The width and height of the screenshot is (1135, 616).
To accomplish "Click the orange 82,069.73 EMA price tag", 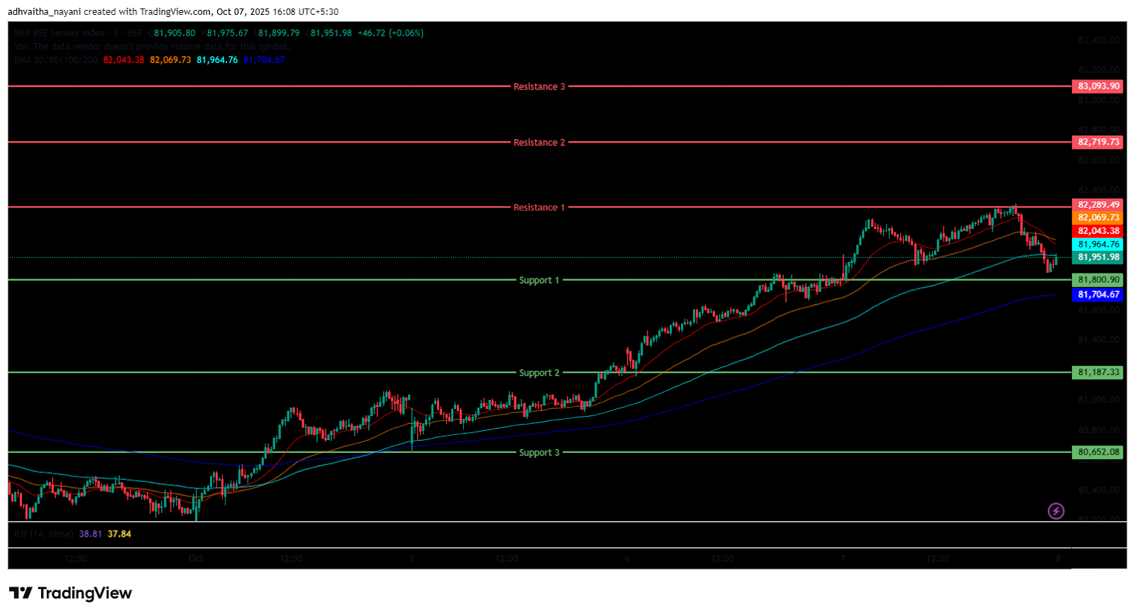I will [1098, 218].
